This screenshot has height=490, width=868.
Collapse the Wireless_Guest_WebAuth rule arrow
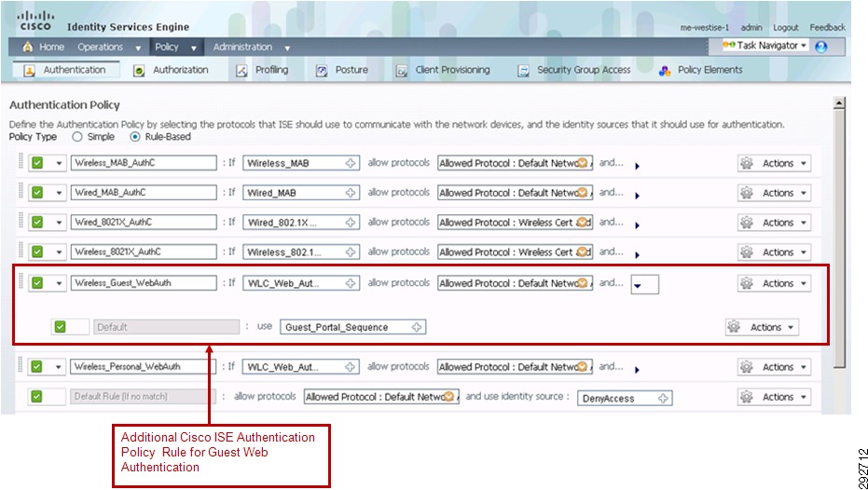[639, 285]
